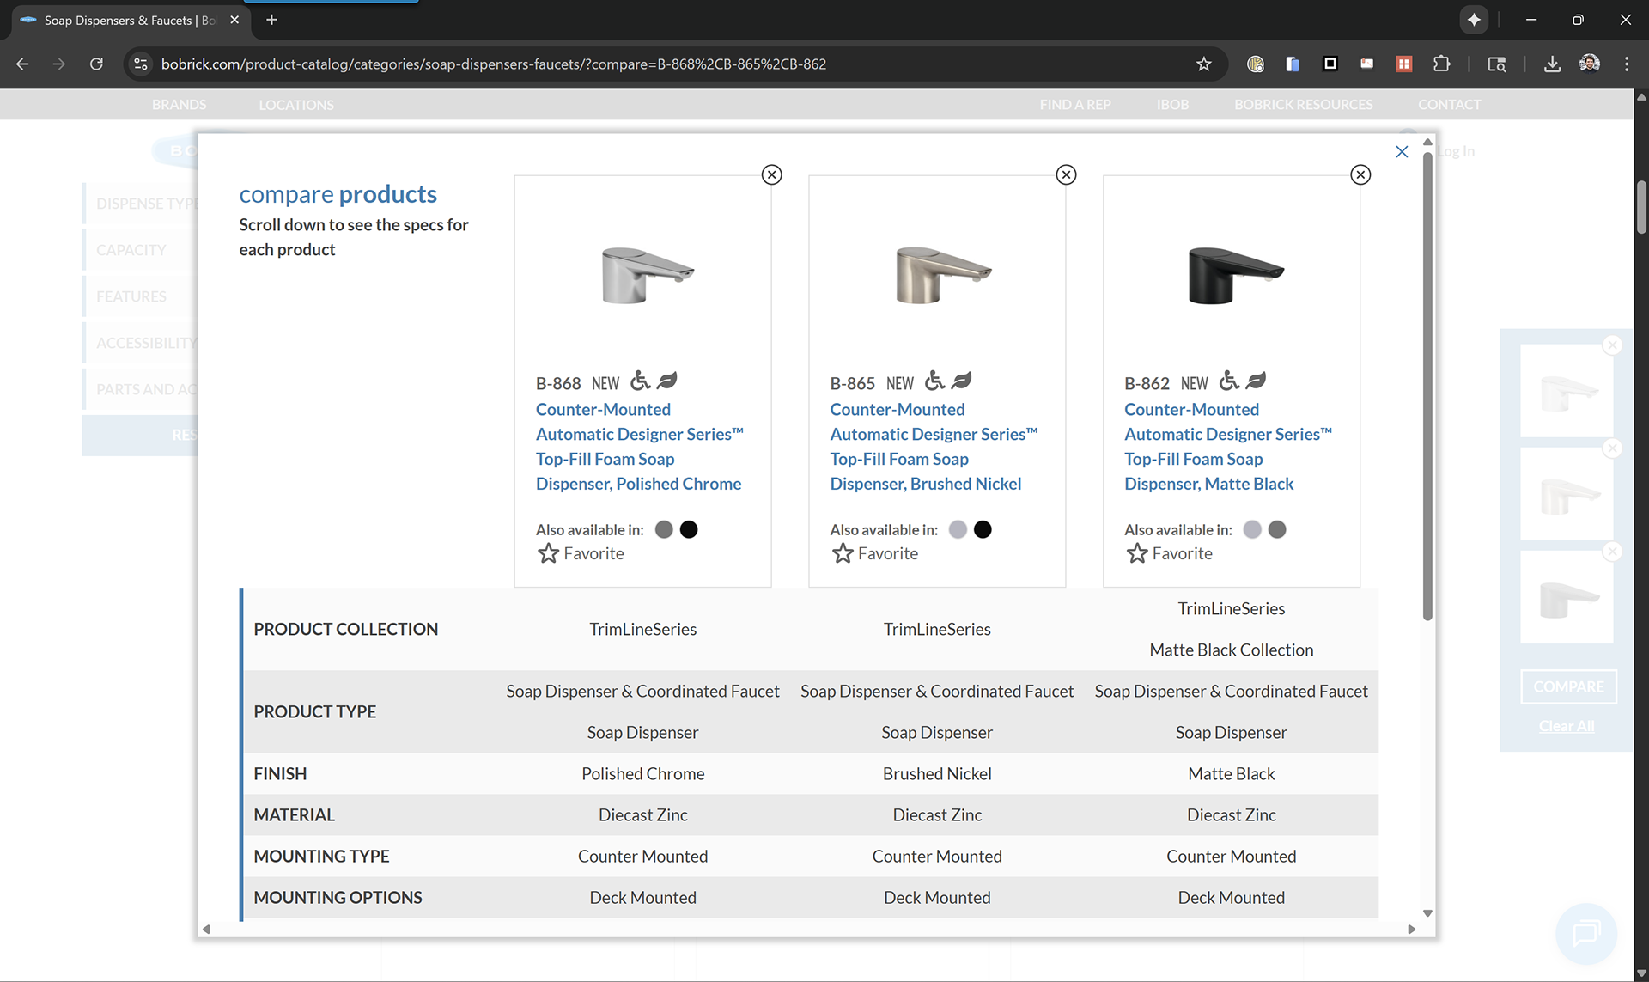Remove B-865 using its circled X
The width and height of the screenshot is (1649, 982).
pos(1066,175)
